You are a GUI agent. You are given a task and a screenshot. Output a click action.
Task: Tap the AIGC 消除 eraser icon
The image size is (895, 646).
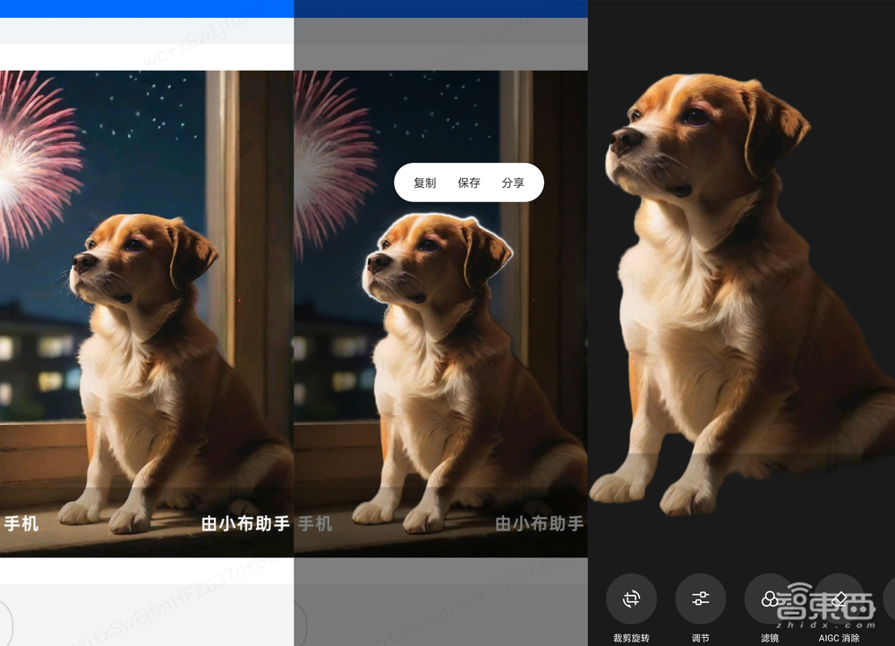(839, 599)
